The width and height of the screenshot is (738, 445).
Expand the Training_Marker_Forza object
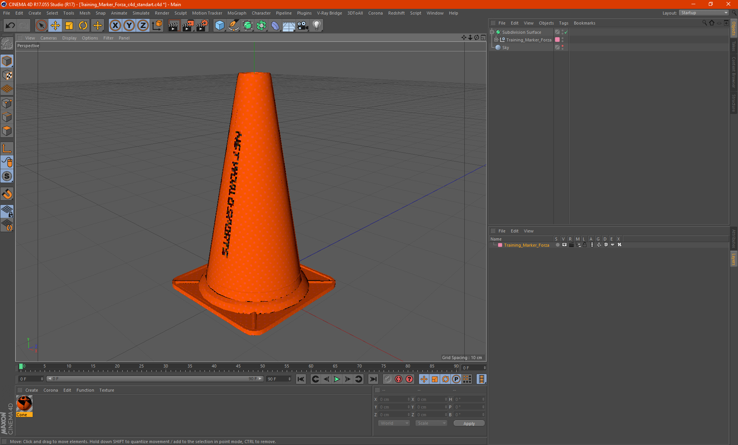click(496, 40)
